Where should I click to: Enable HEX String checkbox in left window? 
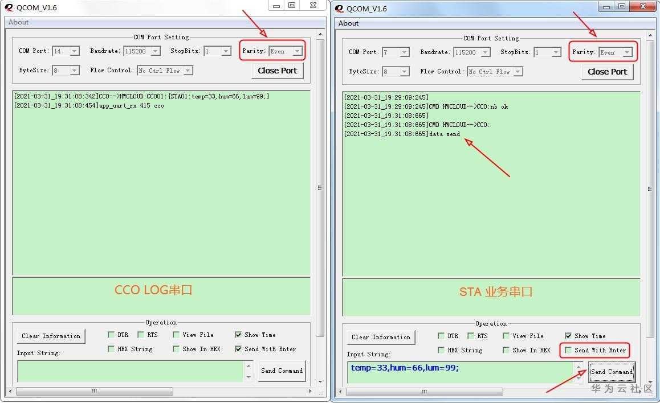pyautogui.click(x=111, y=349)
